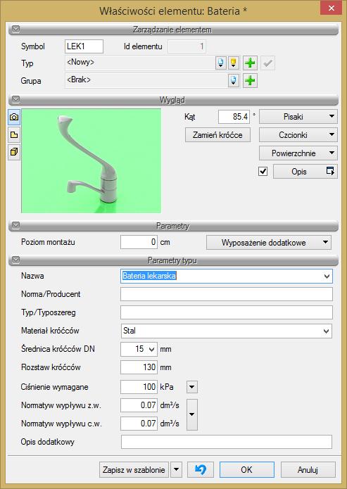This screenshot has height=489, width=347.
Task: Open Wyposażenie dodatkowe dropdown
Action: click(x=269, y=242)
